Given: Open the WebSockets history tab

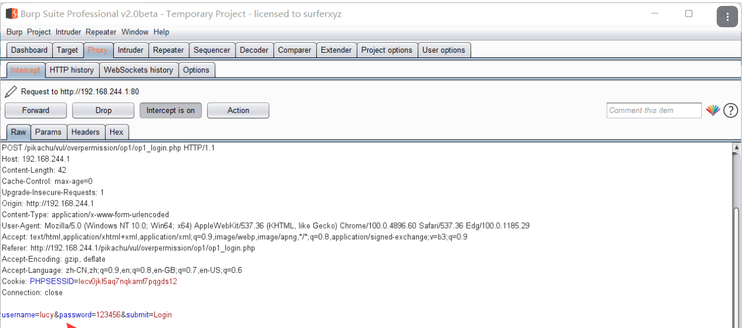Looking at the screenshot, I should coord(138,70).
